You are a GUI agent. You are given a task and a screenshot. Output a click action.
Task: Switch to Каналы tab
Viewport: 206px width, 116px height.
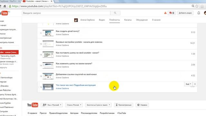(x=128, y=20)
